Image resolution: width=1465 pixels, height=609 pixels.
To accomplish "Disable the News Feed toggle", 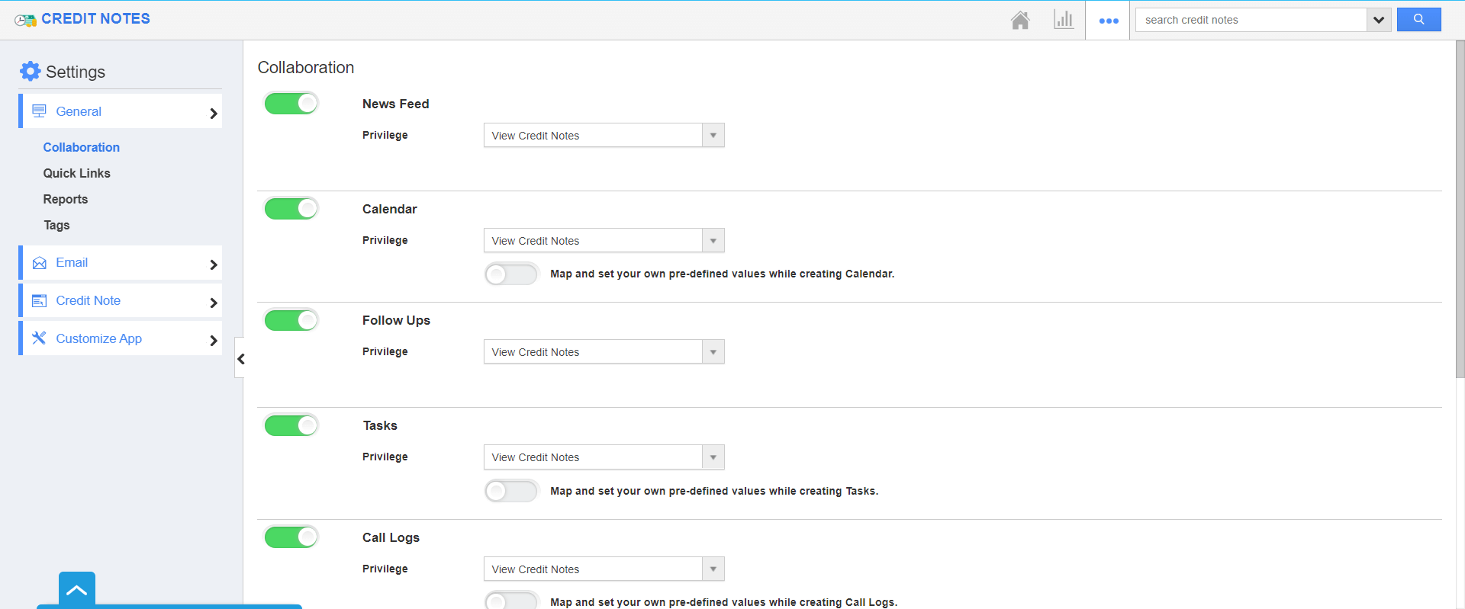I will tap(291, 104).
